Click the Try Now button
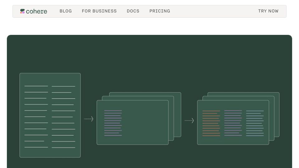The width and height of the screenshot is (299, 168). point(268,11)
